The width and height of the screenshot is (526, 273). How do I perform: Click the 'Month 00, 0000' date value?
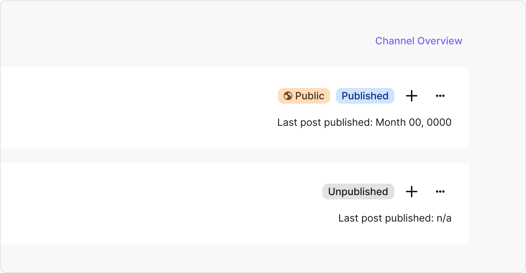(x=414, y=123)
